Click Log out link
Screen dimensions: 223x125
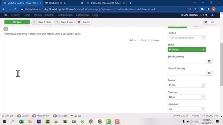76,116
